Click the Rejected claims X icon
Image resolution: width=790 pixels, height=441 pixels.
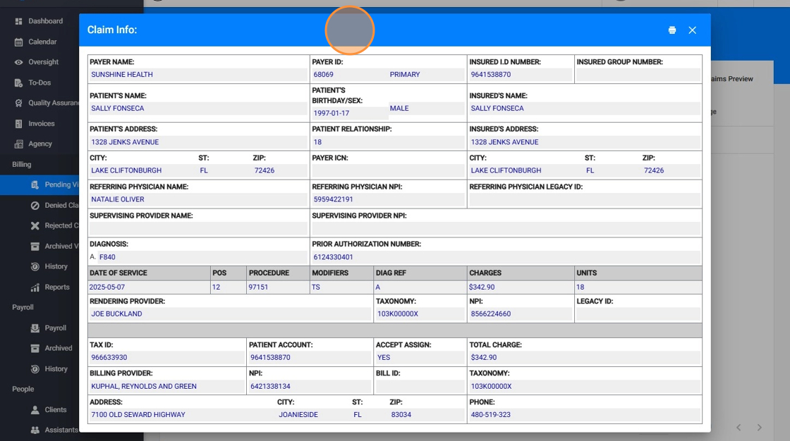tap(35, 225)
